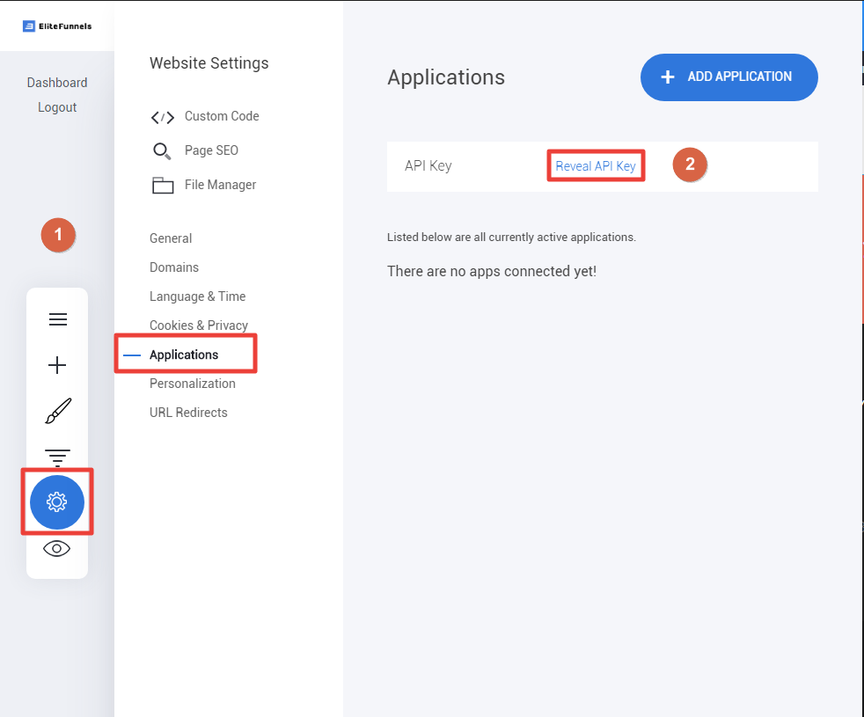Image resolution: width=864 pixels, height=717 pixels.
Task: Open Custom Code settings
Action: (205, 116)
